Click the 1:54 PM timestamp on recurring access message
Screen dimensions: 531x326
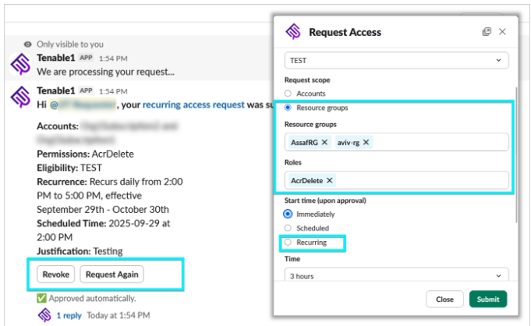(x=113, y=91)
